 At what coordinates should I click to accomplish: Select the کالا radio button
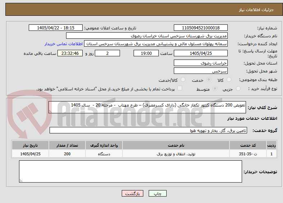[x=229, y=80]
